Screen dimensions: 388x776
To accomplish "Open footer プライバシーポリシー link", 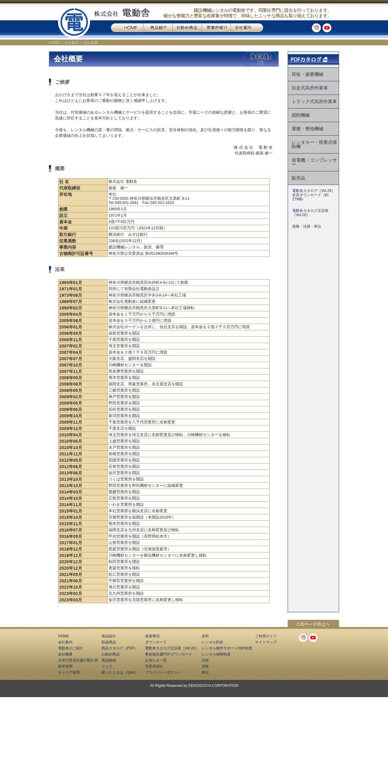I will [163, 672].
